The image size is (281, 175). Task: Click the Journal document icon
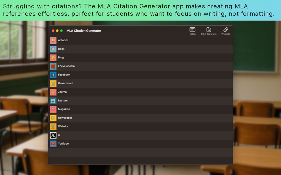tap(53, 92)
